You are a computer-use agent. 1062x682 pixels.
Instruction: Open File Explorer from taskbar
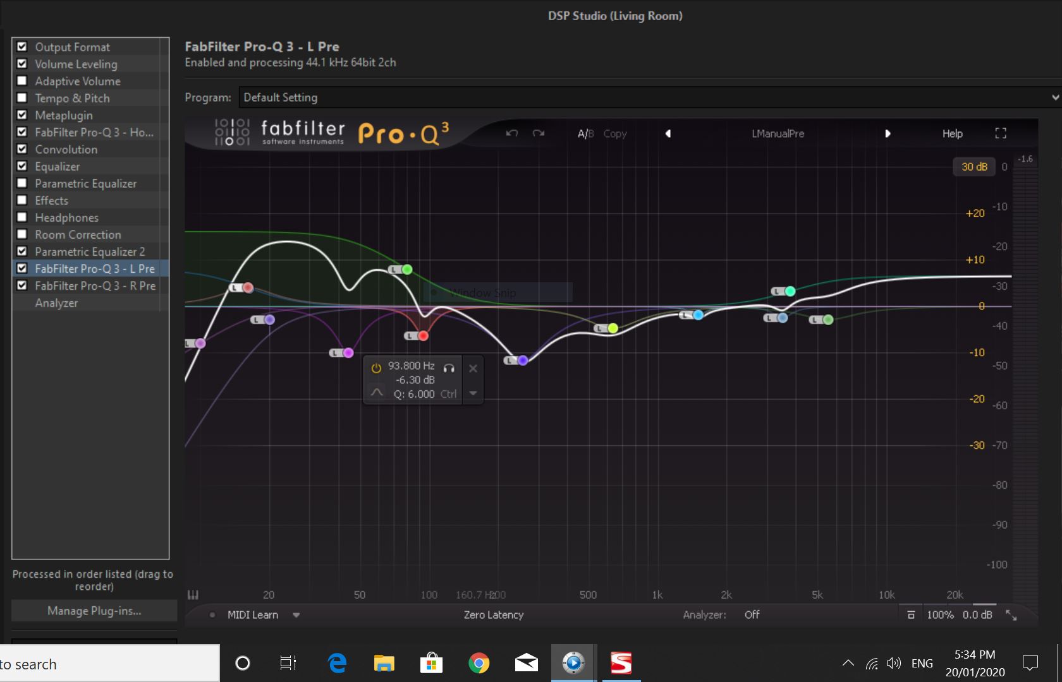pos(384,663)
